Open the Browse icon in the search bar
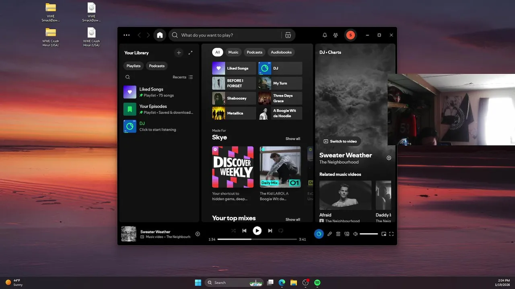This screenshot has height=289, width=515. click(288, 35)
